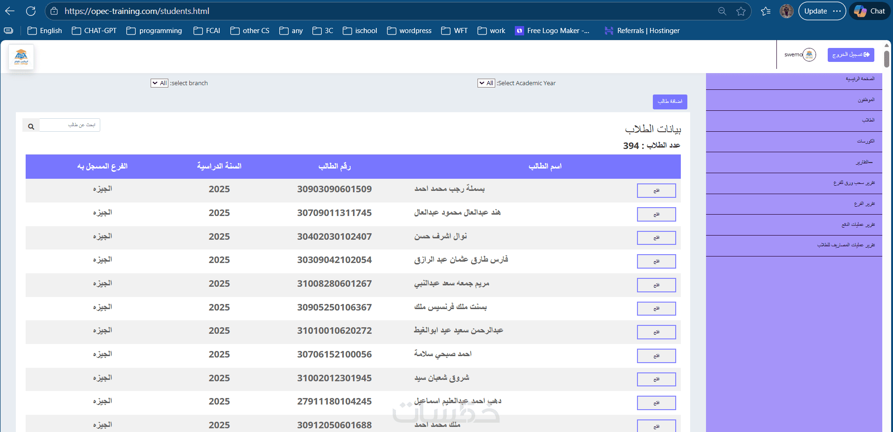Image resolution: width=893 pixels, height=432 pixels.
Task: Go back using the browser back arrow
Action: coord(10,11)
